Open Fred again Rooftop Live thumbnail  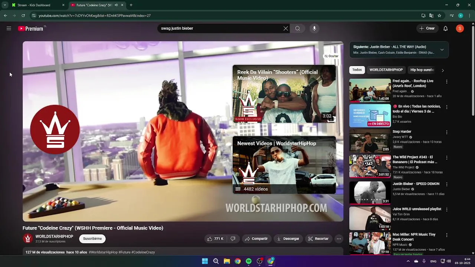click(370, 90)
